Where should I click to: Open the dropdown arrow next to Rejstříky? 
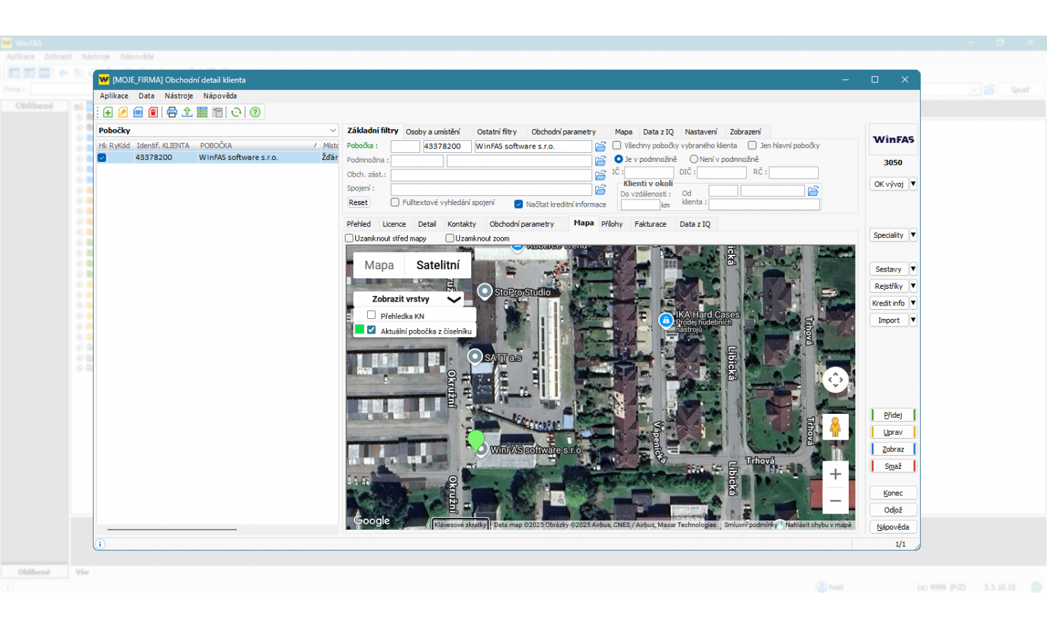tap(913, 286)
